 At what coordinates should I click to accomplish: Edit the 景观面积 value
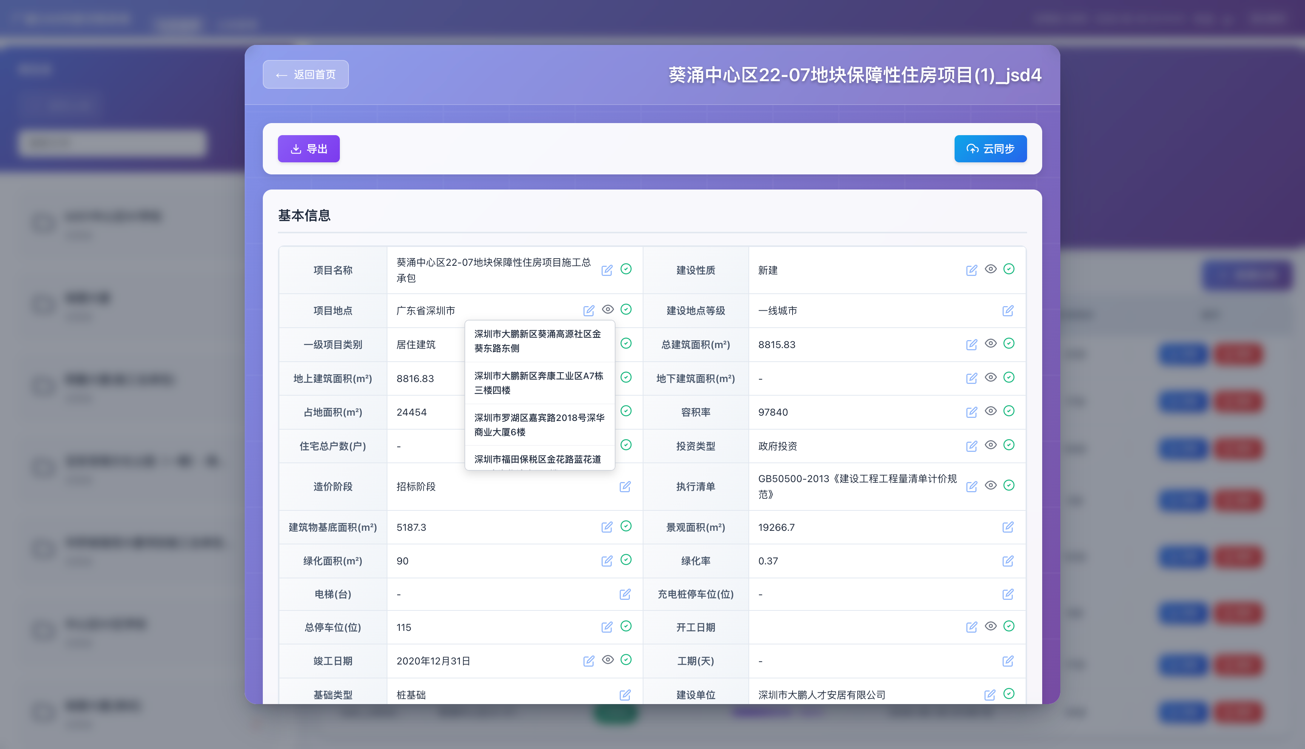pos(1008,527)
